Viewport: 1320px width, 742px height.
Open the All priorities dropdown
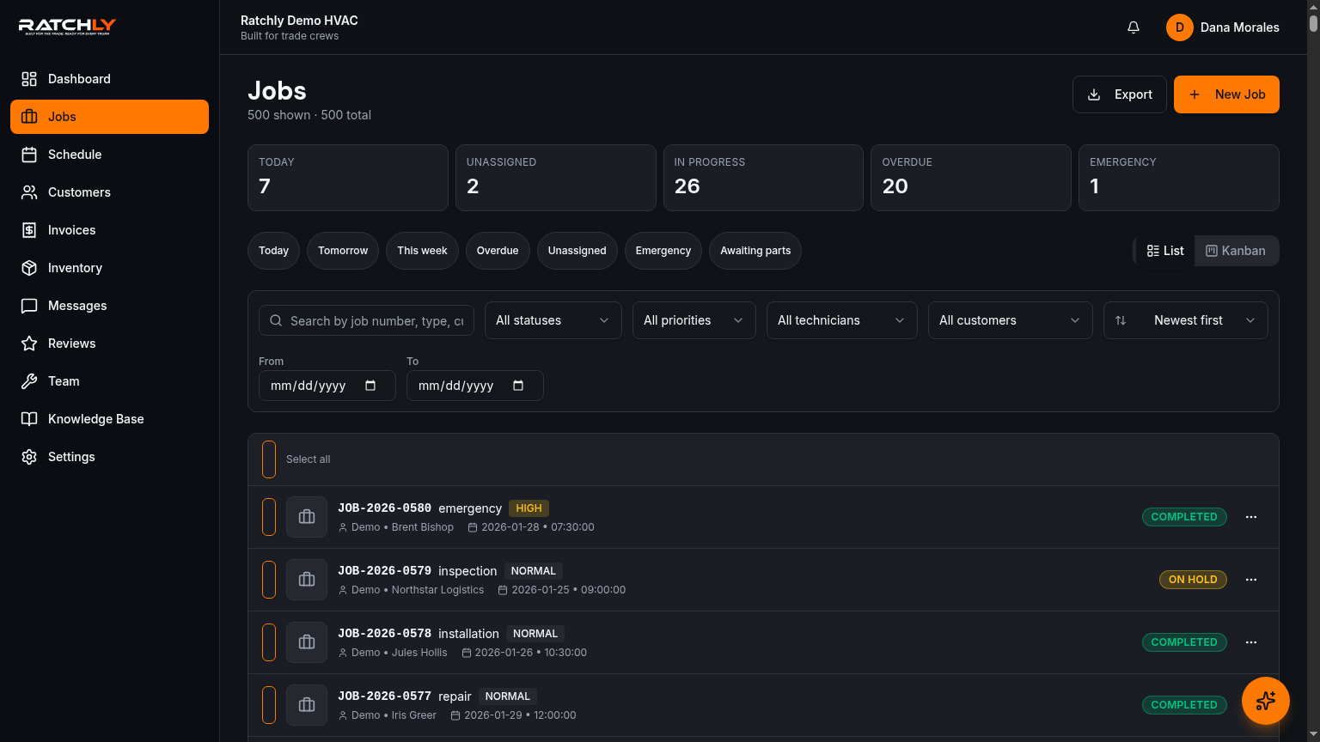(x=694, y=320)
